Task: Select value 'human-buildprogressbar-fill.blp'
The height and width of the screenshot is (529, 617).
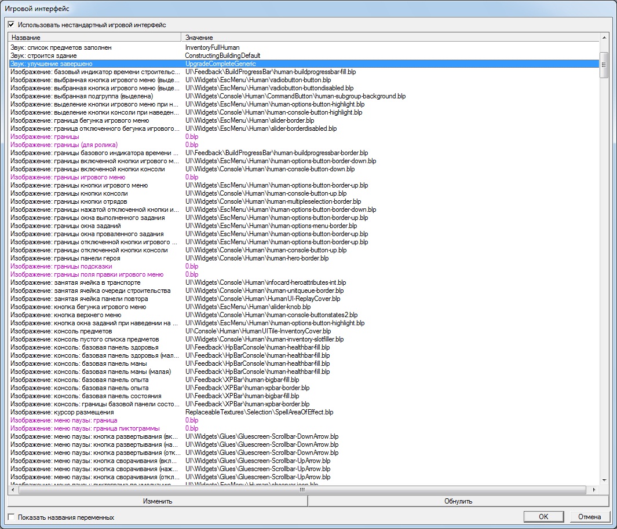Action: tap(271, 72)
